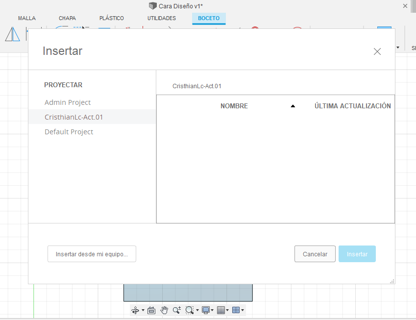The width and height of the screenshot is (416, 320).
Task: Expand Display Settings dropdown arrow
Action: pyautogui.click(x=212, y=310)
